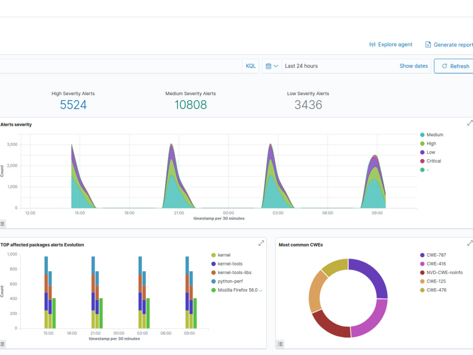This screenshot has width=473, height=355.
Task: Click the Last 24 hours time range
Action: point(301,66)
